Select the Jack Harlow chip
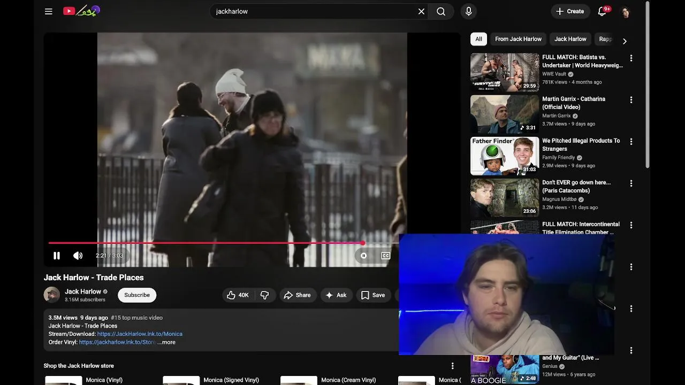This screenshot has width=685, height=385. [570, 39]
